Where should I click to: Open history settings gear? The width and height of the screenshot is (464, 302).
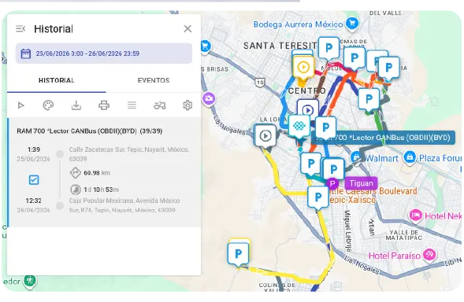tap(187, 105)
